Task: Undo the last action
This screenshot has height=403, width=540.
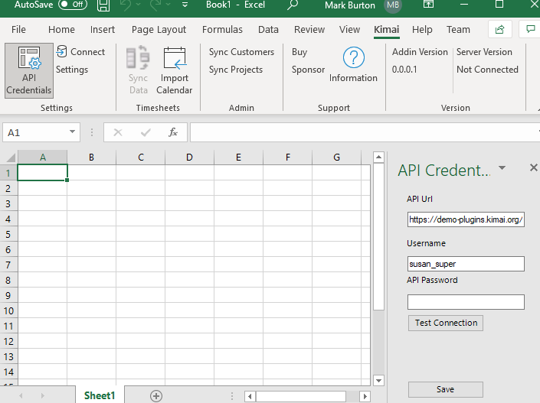Action: coord(126,5)
